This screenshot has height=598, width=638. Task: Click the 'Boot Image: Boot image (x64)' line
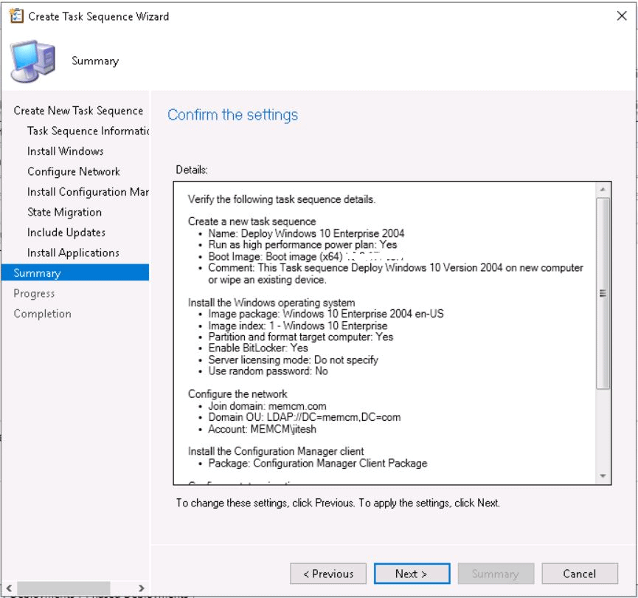pyautogui.click(x=275, y=256)
